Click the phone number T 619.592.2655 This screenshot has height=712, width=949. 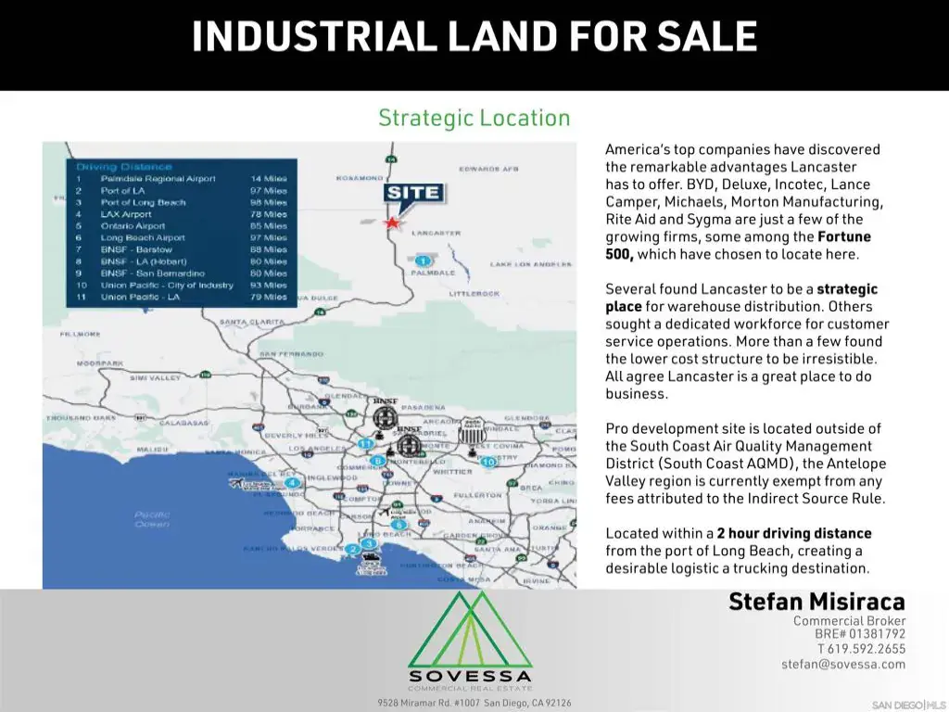click(861, 649)
